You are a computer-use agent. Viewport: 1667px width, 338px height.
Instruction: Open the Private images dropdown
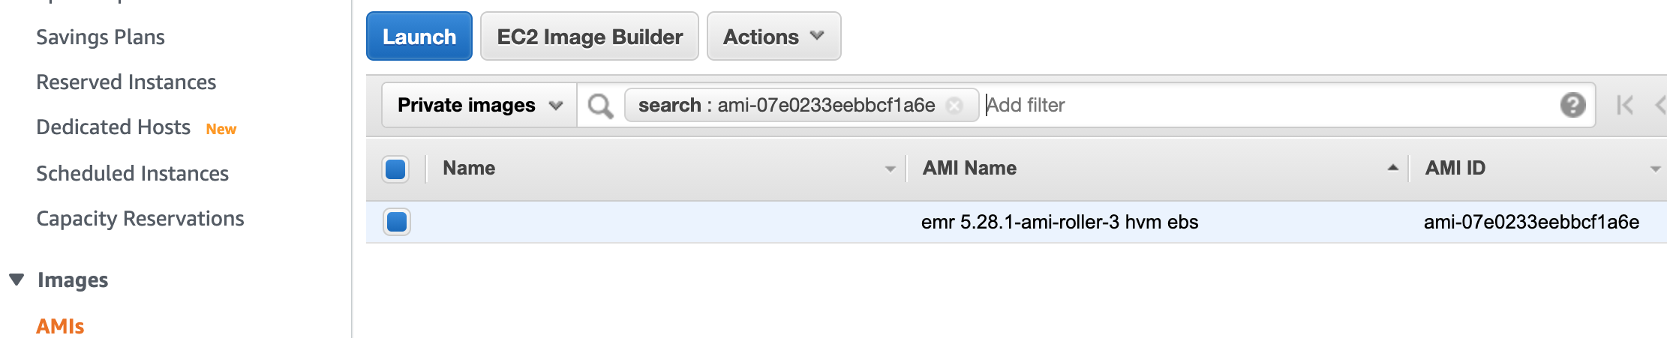click(x=479, y=105)
